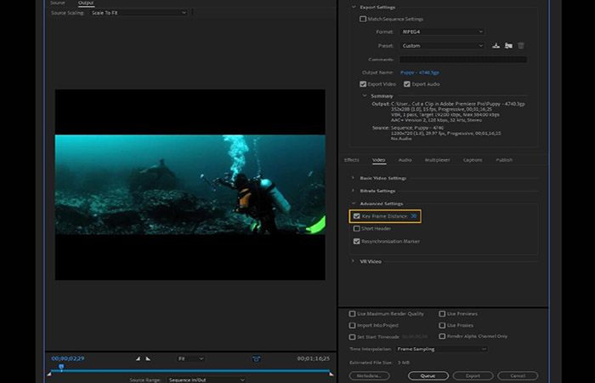Collapse the Advanced Settings section
This screenshot has width=595, height=383.
pyautogui.click(x=354, y=203)
